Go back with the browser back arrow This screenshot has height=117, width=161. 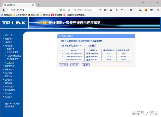tap(4, 10)
